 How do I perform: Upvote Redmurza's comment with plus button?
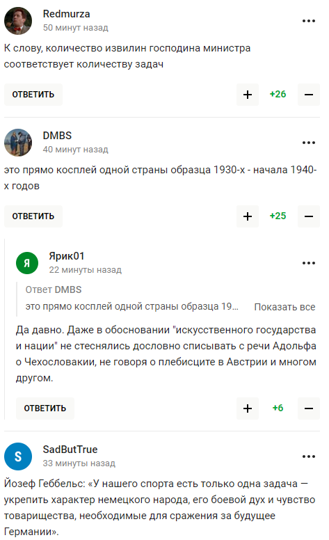248,95
